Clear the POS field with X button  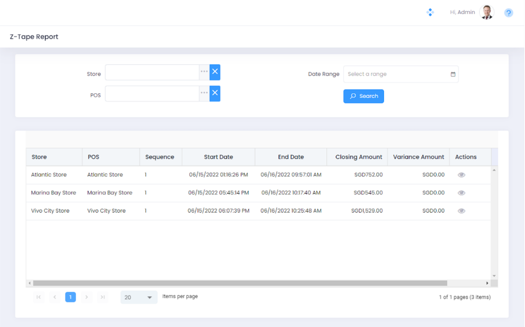tap(215, 93)
